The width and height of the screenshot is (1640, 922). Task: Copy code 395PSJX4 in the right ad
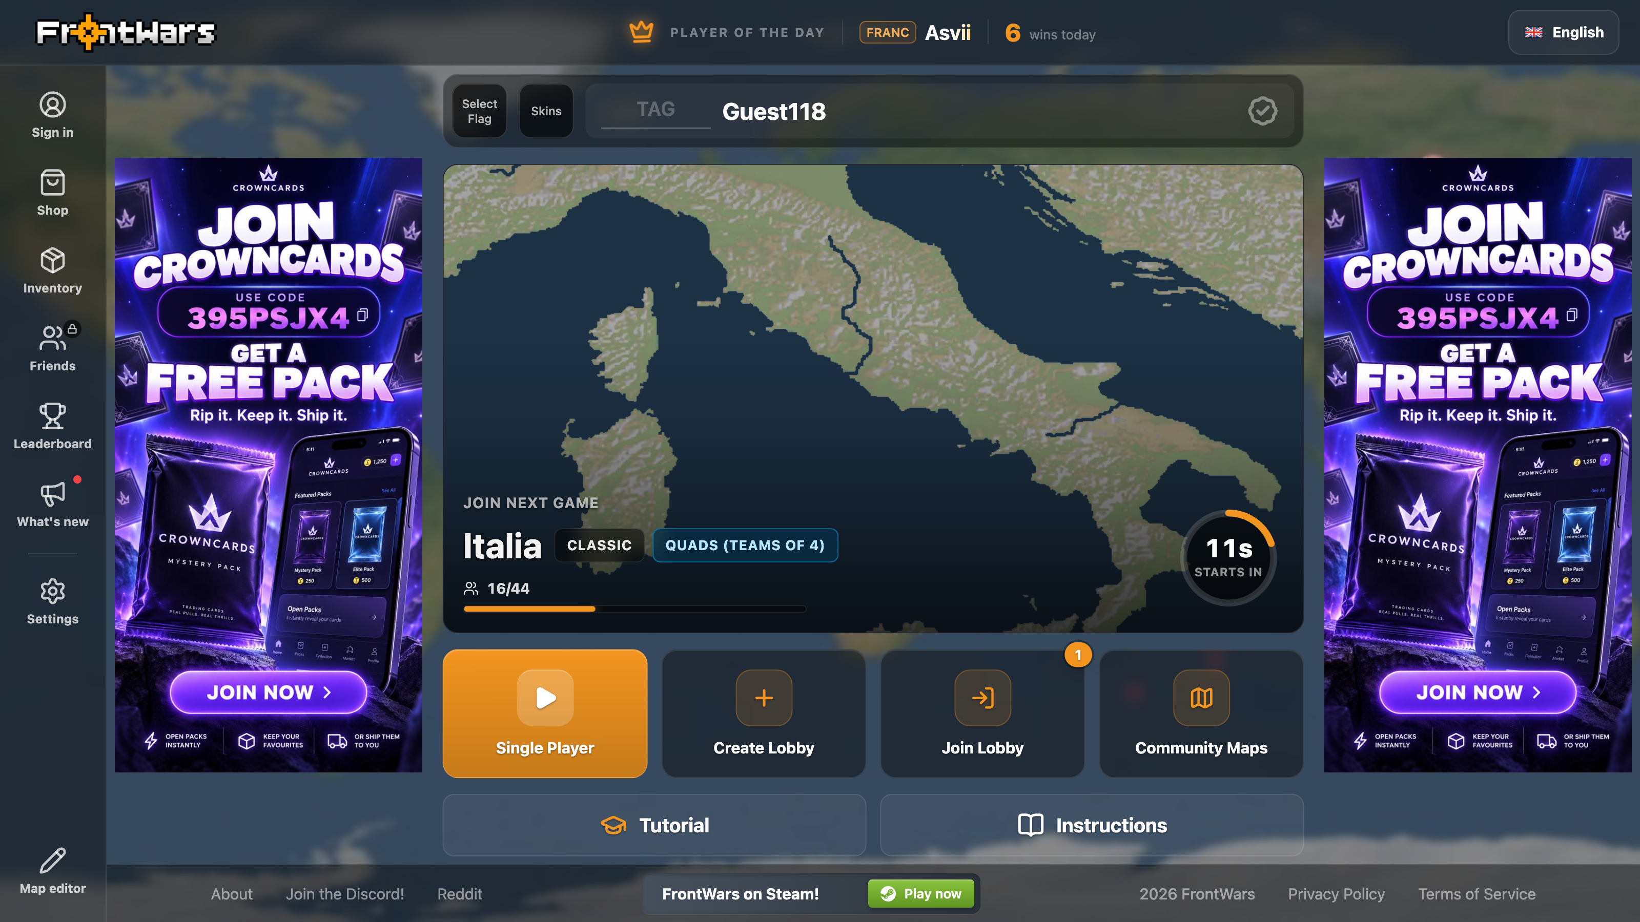[1572, 315]
